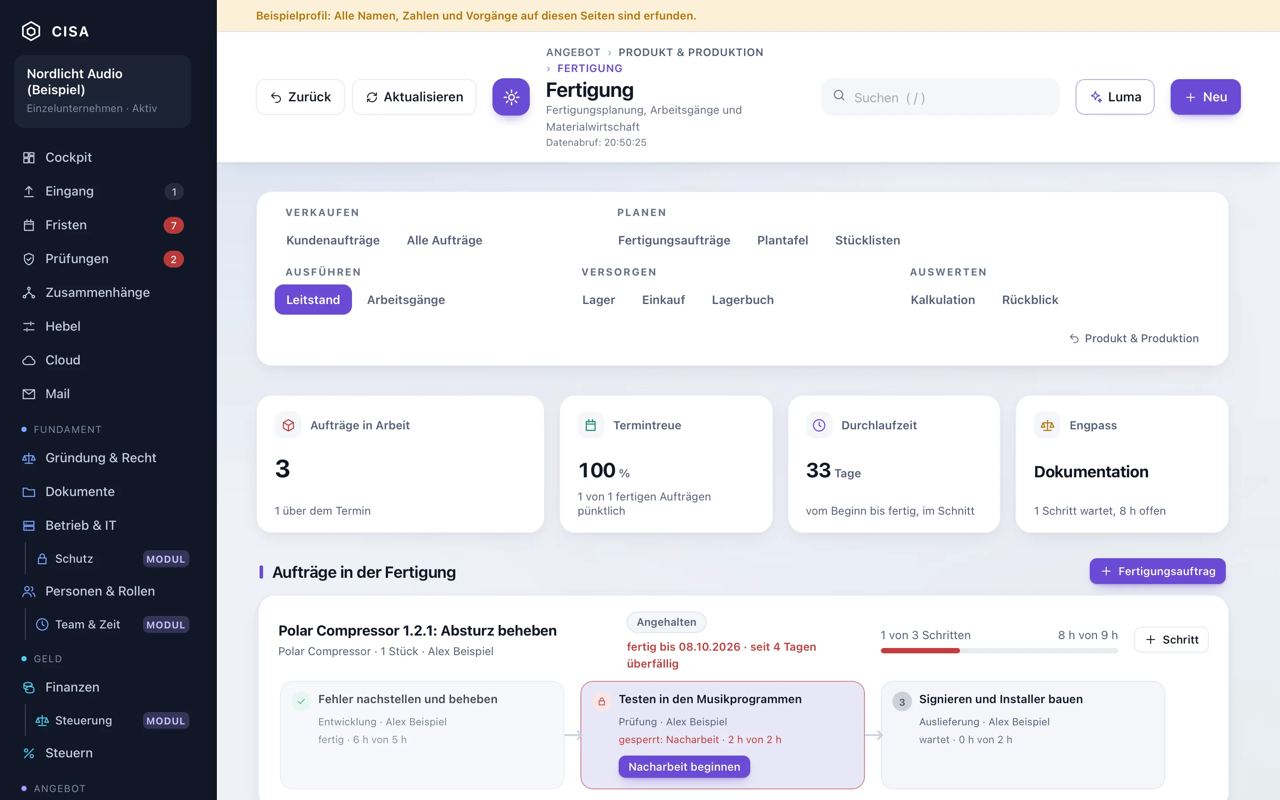Click the green check on Fehler nachstellen
This screenshot has height=800, width=1280.
pyautogui.click(x=301, y=702)
